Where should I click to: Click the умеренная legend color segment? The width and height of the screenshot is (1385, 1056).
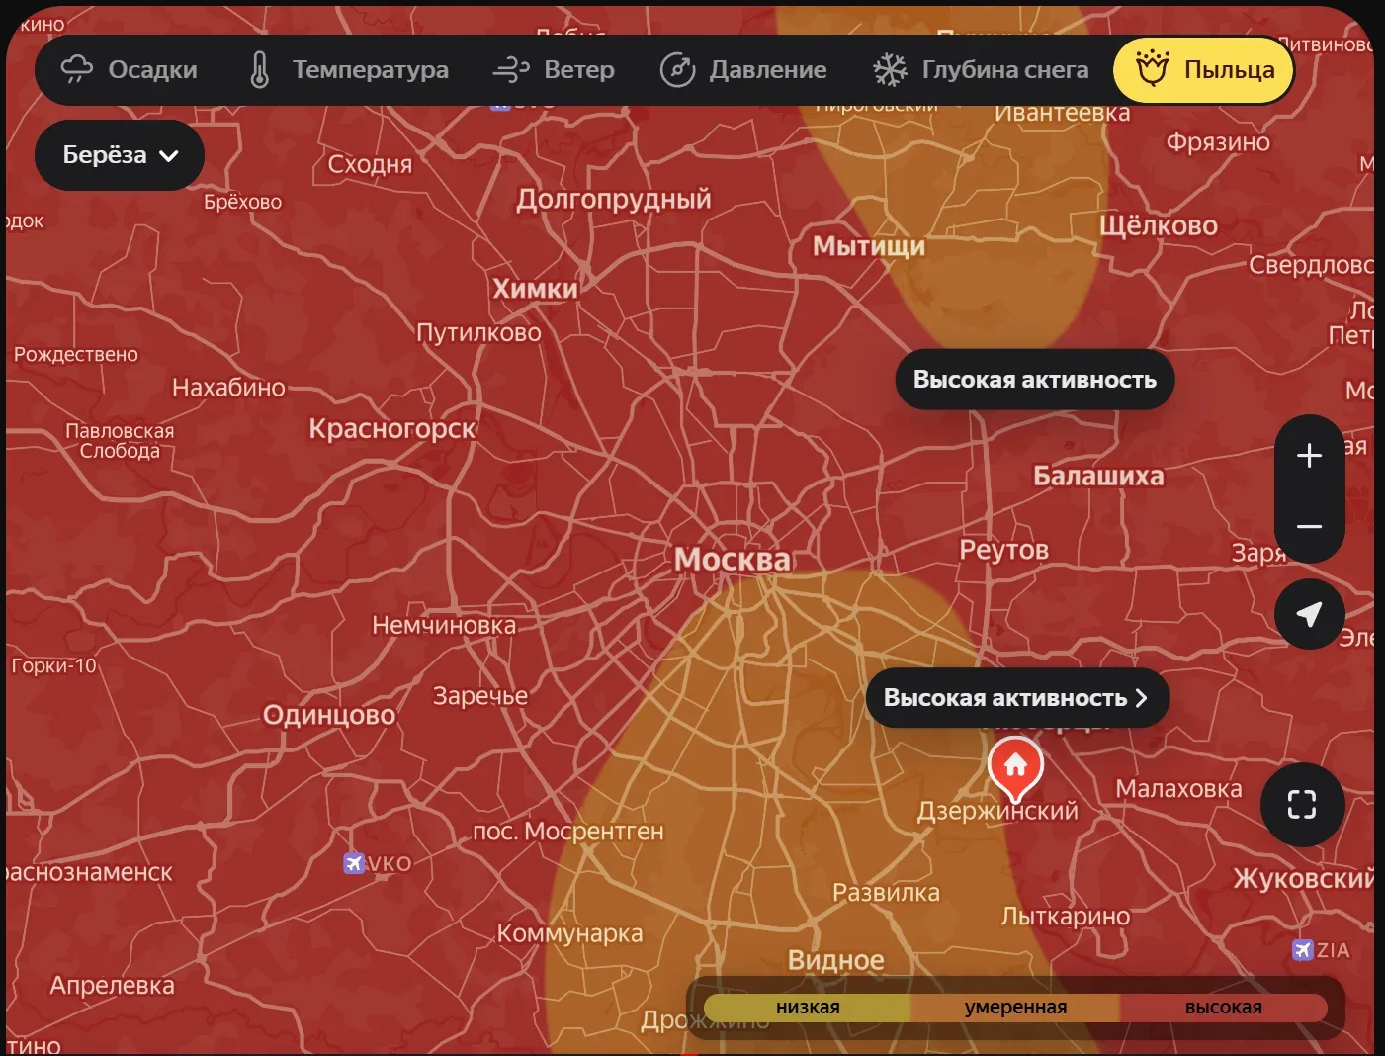tap(1015, 1008)
